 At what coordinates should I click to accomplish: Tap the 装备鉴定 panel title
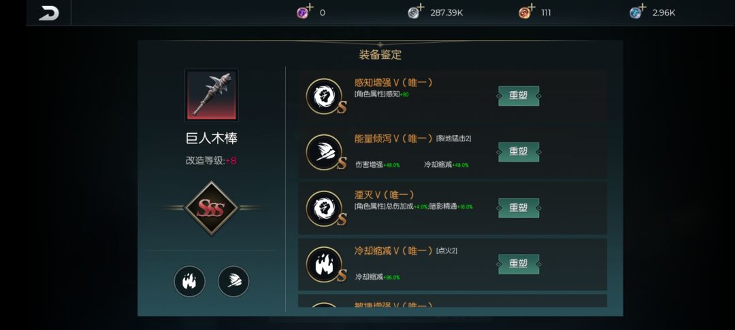click(x=380, y=55)
